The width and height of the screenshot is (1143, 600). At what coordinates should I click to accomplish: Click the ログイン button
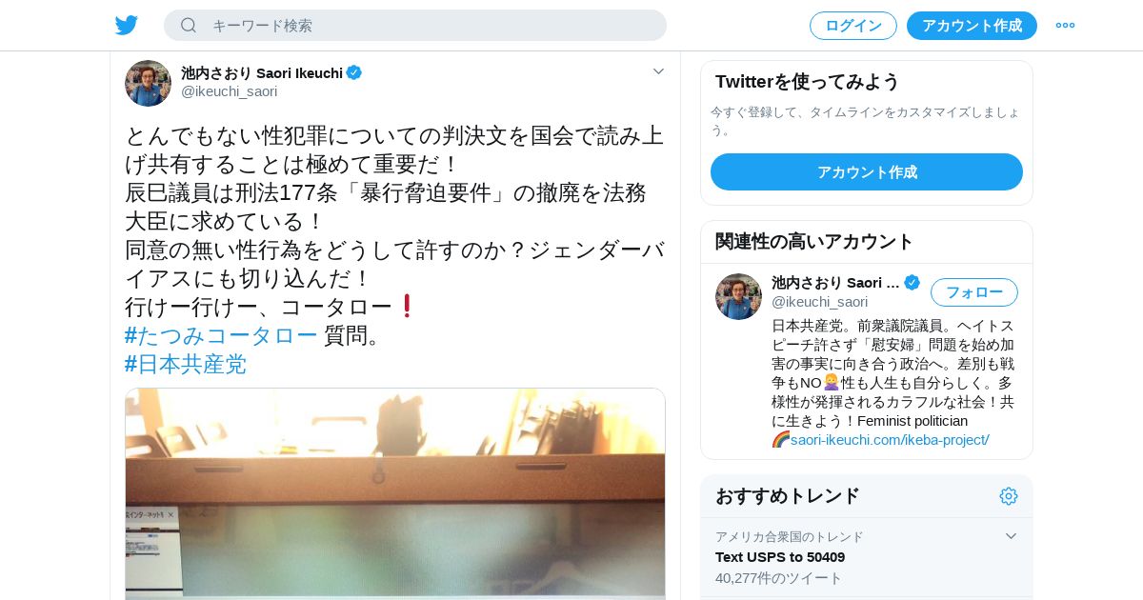point(853,26)
